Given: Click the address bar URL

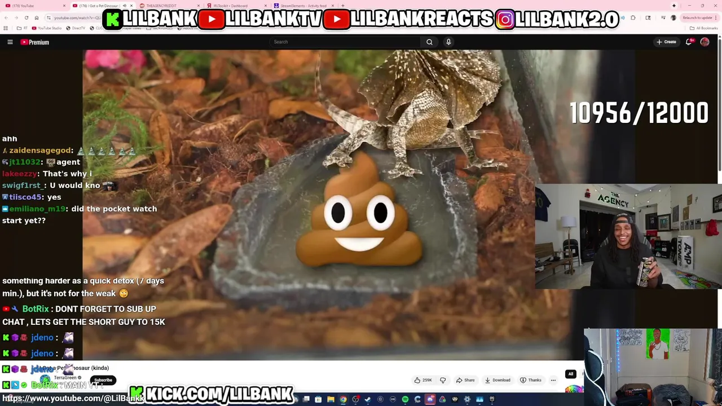Looking at the screenshot, I should coord(78,17).
